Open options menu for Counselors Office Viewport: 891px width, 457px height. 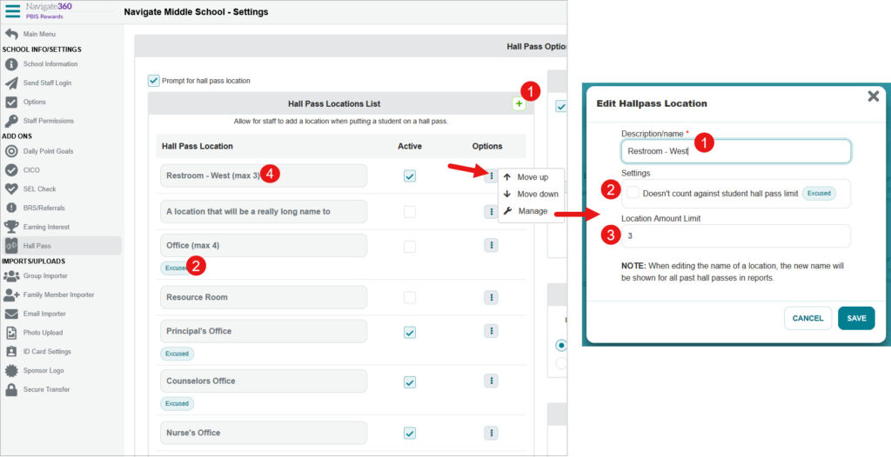pyautogui.click(x=491, y=381)
